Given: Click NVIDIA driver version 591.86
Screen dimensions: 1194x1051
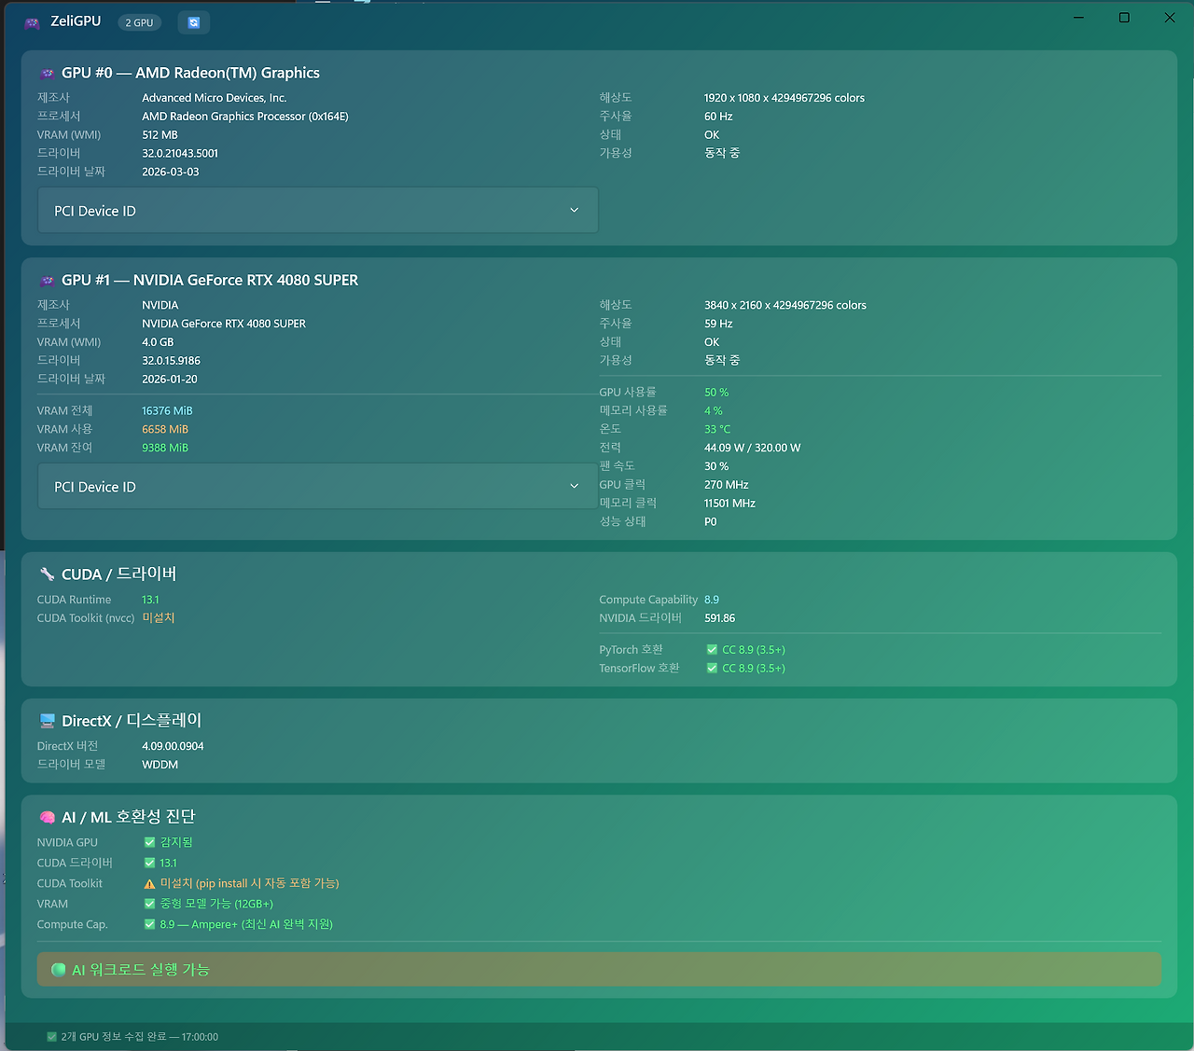Looking at the screenshot, I should pyautogui.click(x=720, y=618).
